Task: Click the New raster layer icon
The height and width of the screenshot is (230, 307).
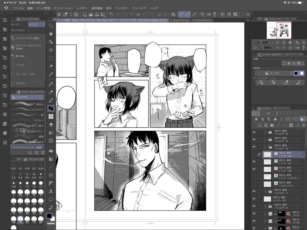Action: (259, 125)
